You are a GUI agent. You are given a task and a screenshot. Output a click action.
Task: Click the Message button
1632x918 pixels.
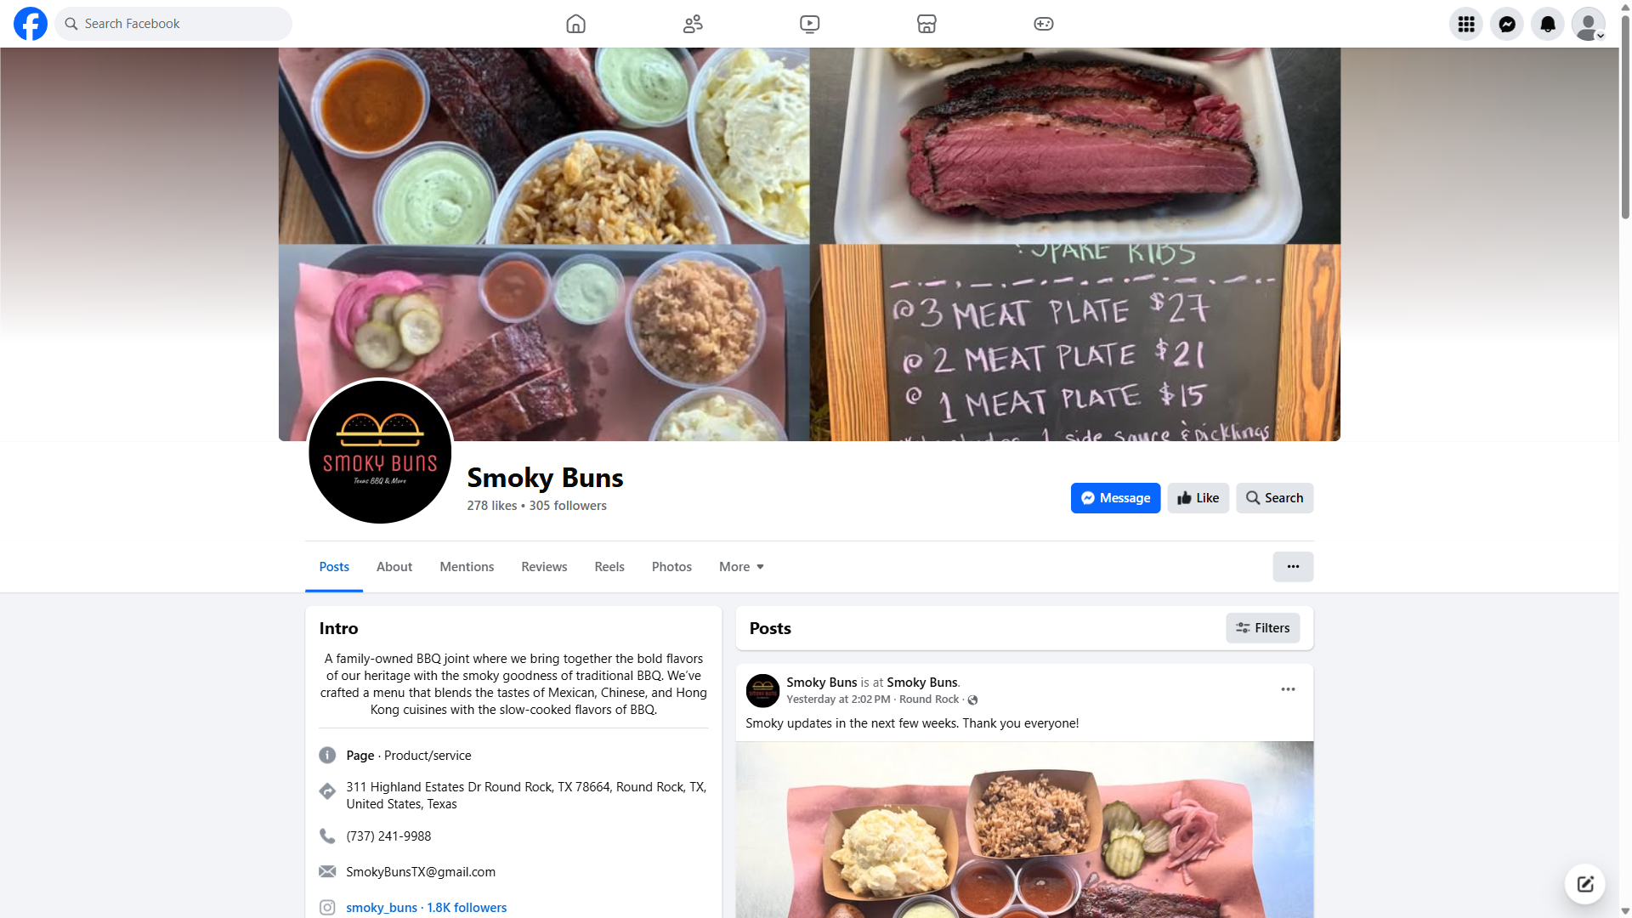click(1115, 498)
